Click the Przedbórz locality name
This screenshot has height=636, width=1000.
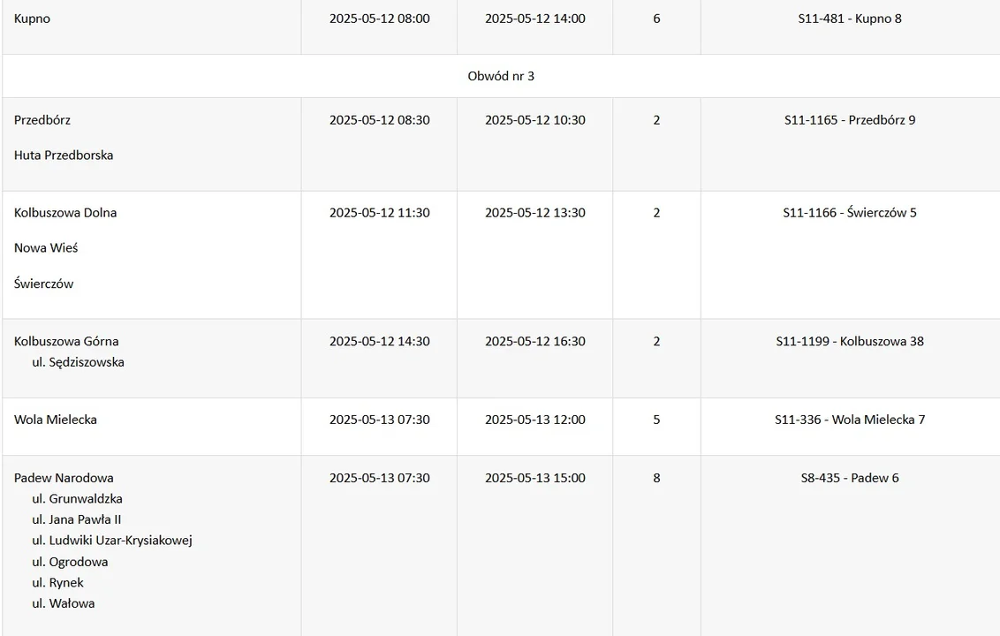[x=42, y=120]
